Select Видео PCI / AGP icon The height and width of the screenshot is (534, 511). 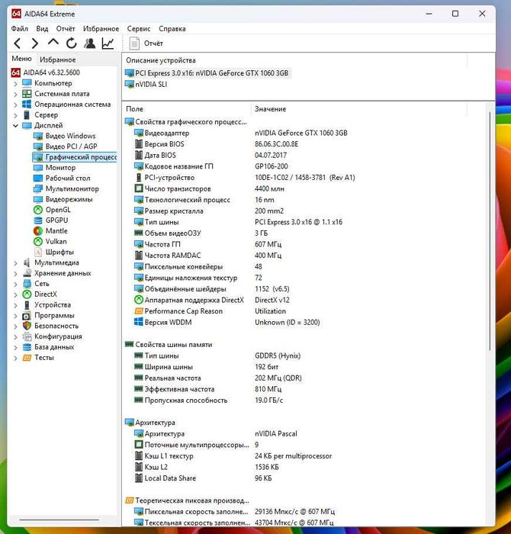(x=38, y=146)
